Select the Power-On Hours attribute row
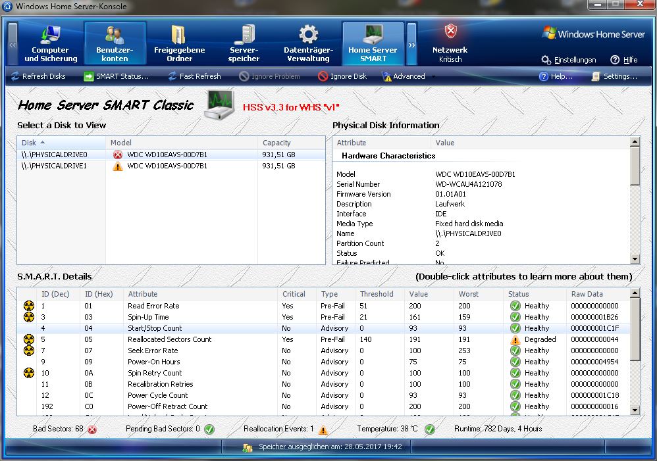657x461 pixels. coord(323,362)
